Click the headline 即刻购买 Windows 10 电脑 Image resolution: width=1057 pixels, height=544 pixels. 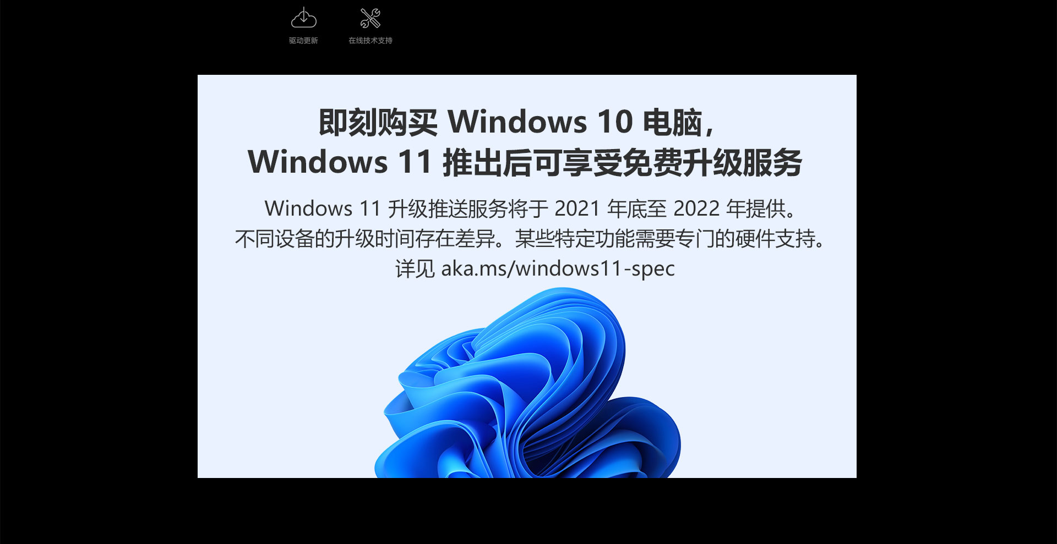point(516,122)
